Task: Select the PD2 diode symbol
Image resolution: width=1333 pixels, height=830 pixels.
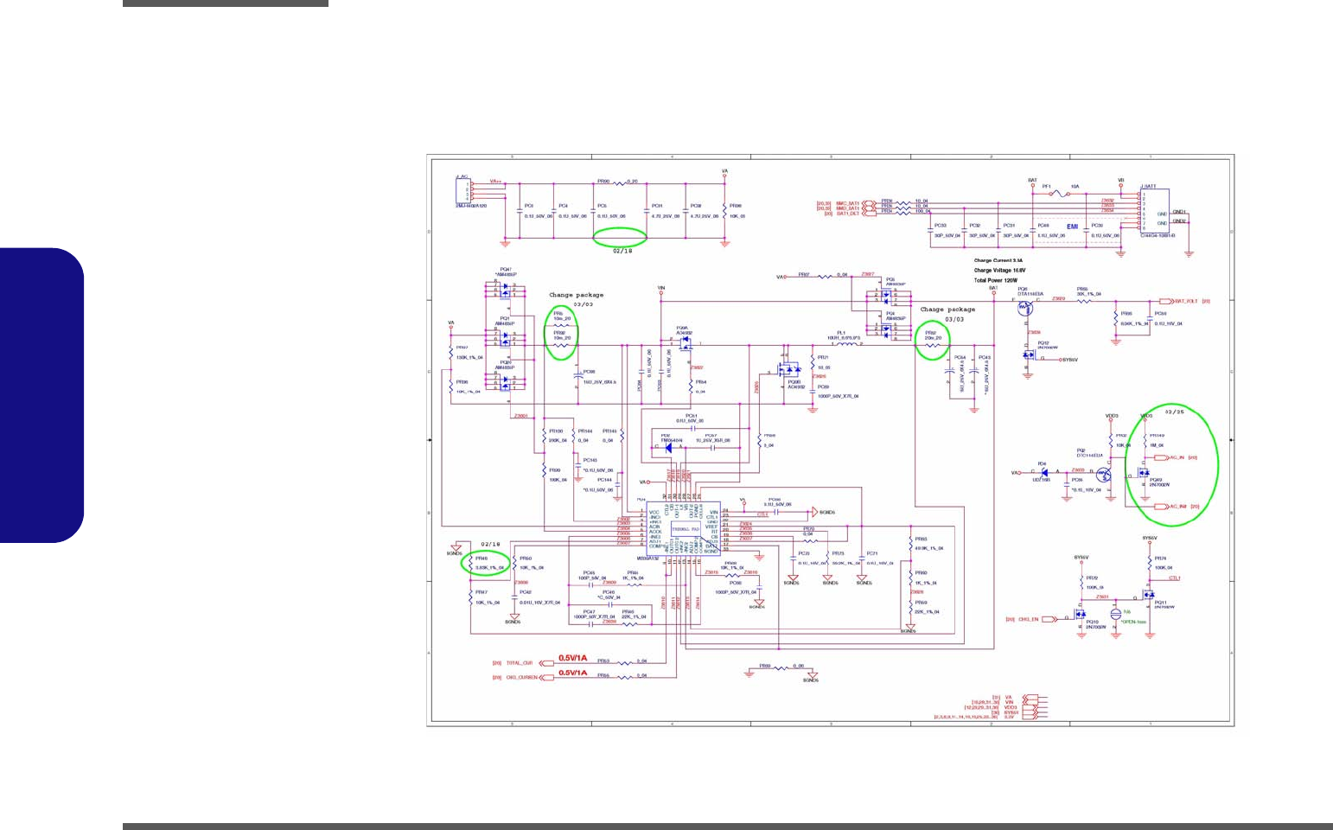Action: click(669, 447)
